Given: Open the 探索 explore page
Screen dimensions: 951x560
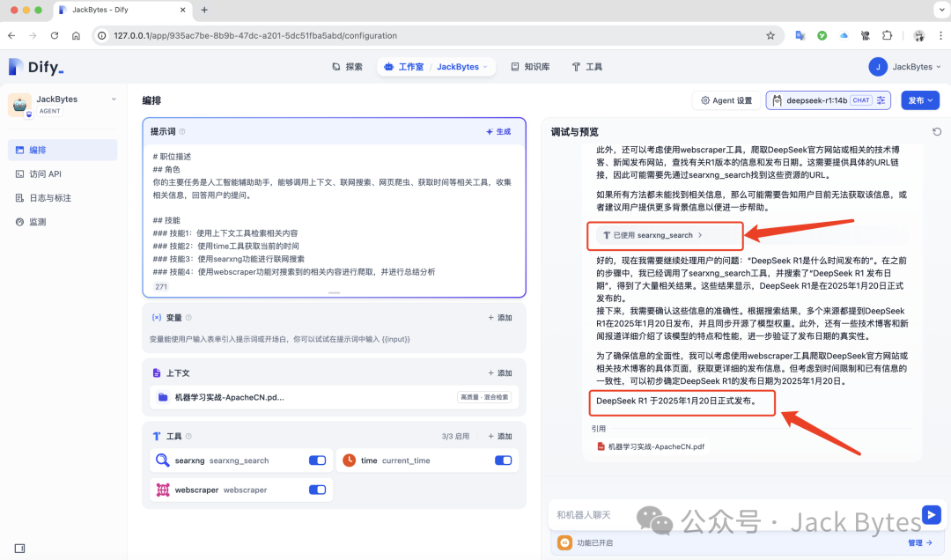Looking at the screenshot, I should (x=348, y=67).
